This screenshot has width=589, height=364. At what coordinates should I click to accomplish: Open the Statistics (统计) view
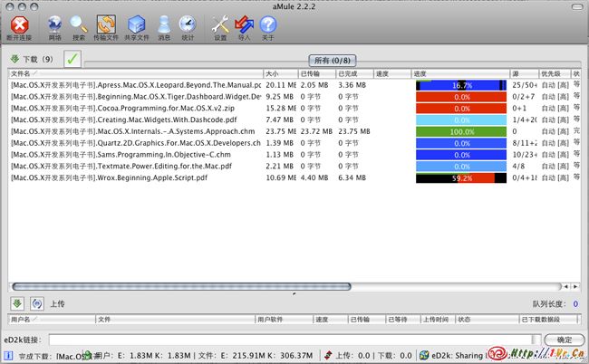[188, 25]
